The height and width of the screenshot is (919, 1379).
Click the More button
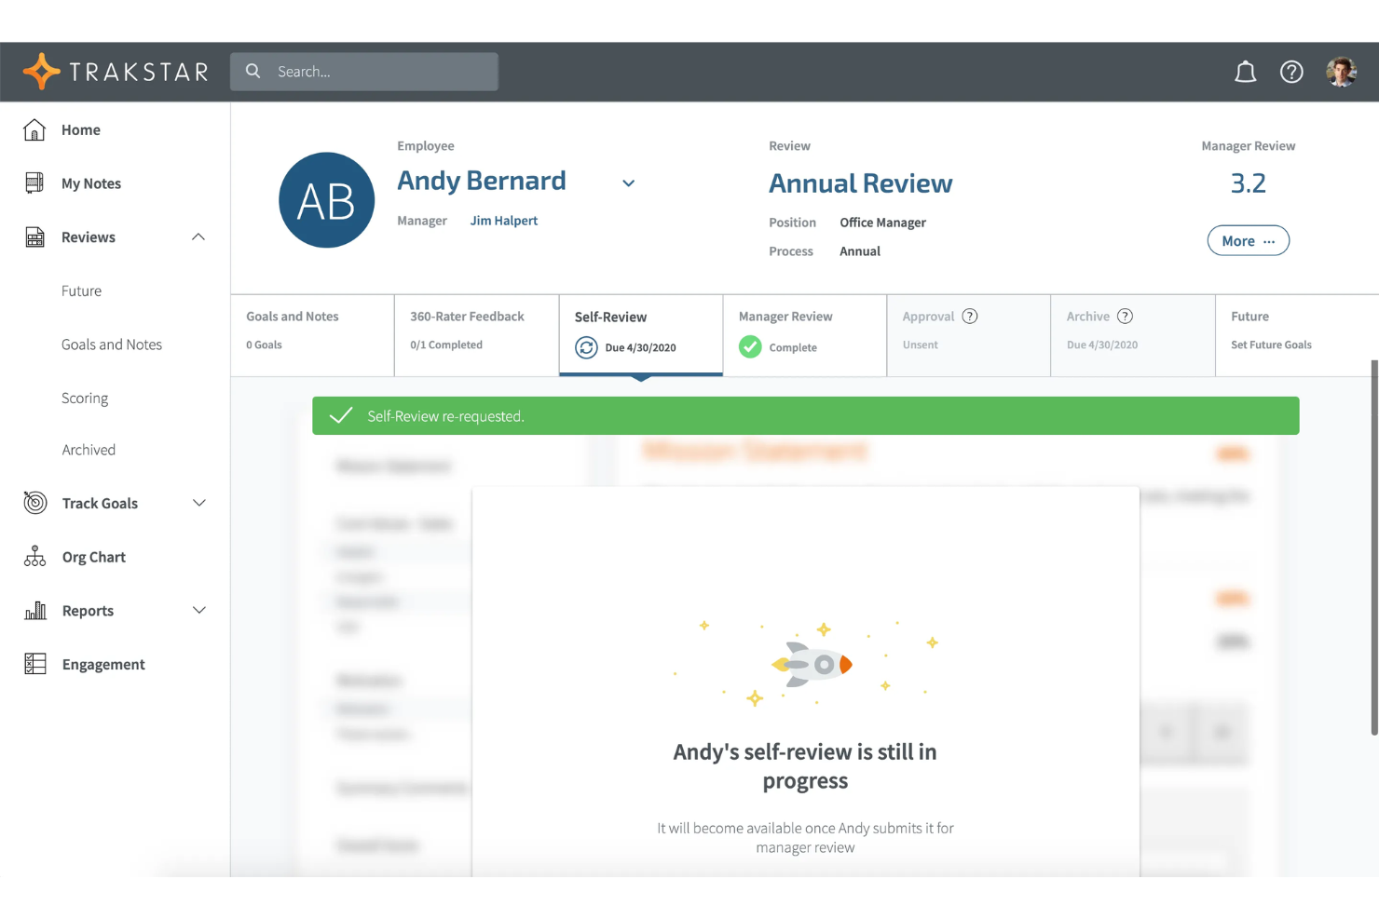click(1248, 240)
